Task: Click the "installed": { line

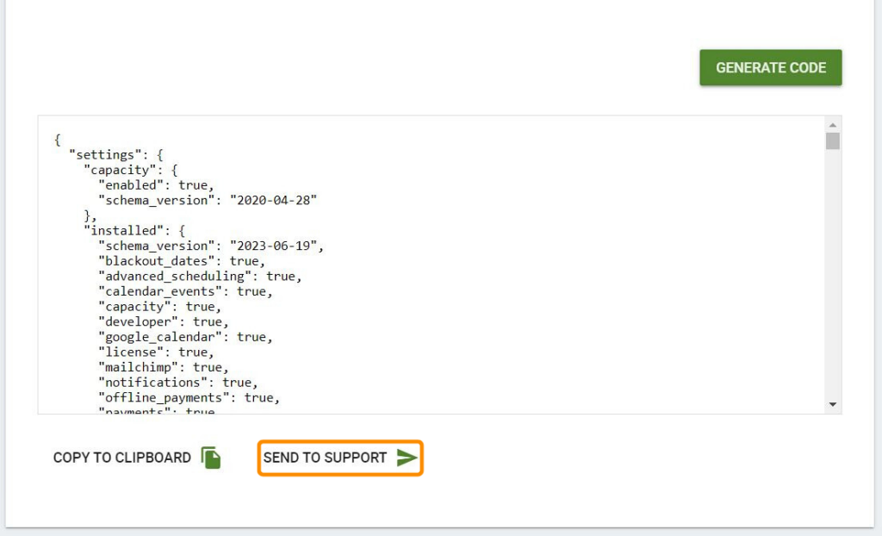Action: [x=134, y=231]
